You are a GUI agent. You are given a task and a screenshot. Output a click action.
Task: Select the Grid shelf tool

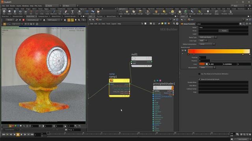pyautogui.click(x=26, y=12)
